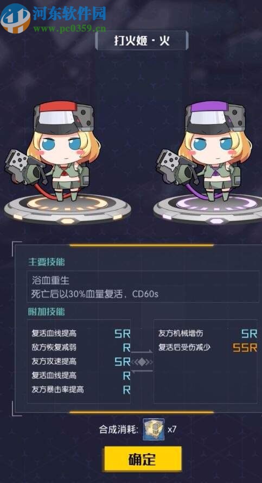262x483 pixels.
Task: Select 友方暴击率提高 R skill row
Action: 81,389
